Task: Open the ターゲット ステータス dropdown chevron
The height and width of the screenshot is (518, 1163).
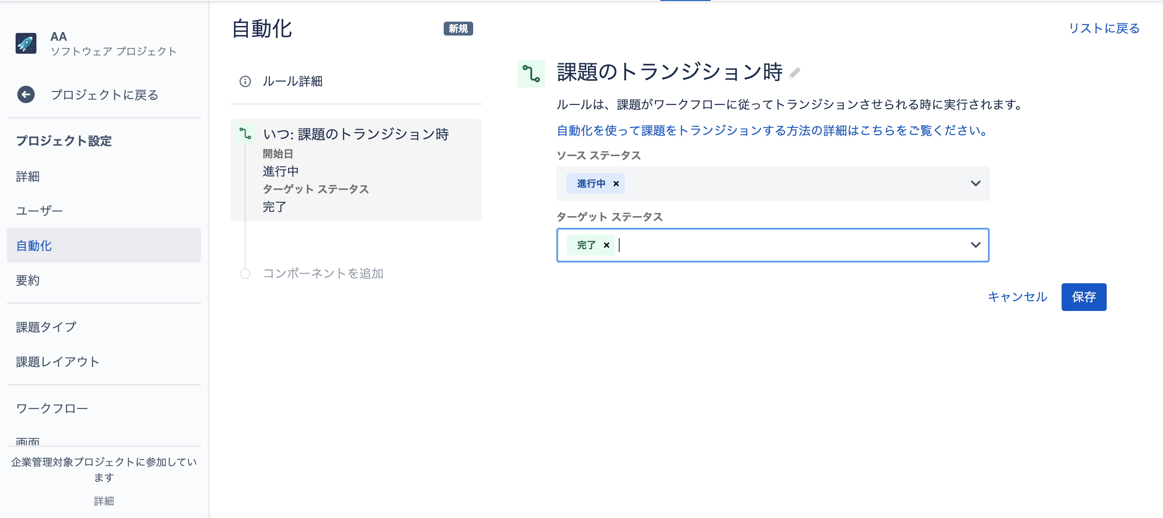Action: 976,245
